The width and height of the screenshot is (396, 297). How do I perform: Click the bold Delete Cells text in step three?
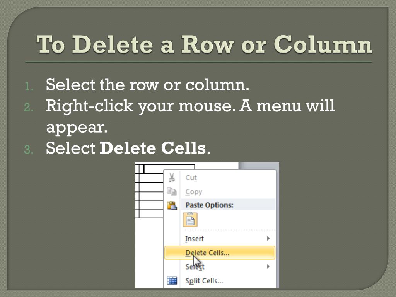(x=153, y=148)
